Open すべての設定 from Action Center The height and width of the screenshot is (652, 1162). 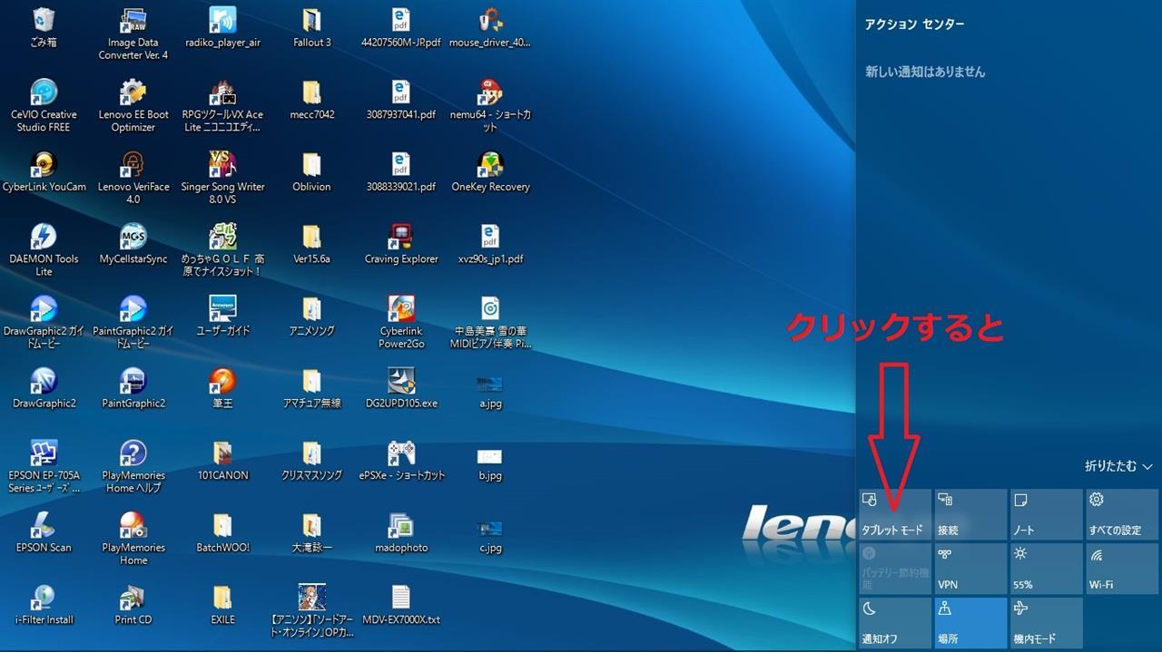tap(1122, 514)
